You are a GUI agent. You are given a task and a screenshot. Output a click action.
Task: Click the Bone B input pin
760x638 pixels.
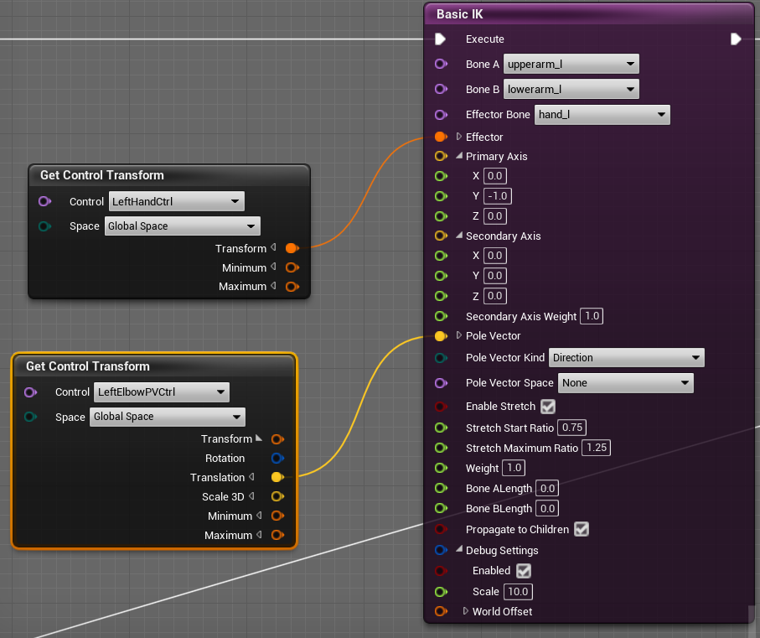tap(441, 89)
